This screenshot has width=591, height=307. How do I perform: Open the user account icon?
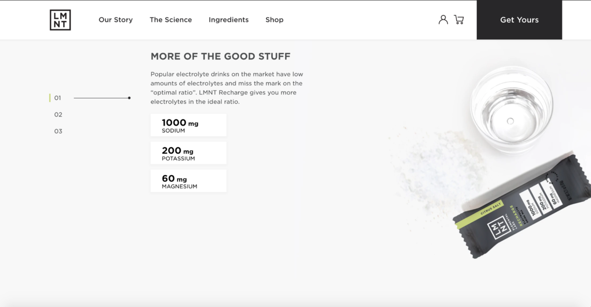[x=443, y=20]
